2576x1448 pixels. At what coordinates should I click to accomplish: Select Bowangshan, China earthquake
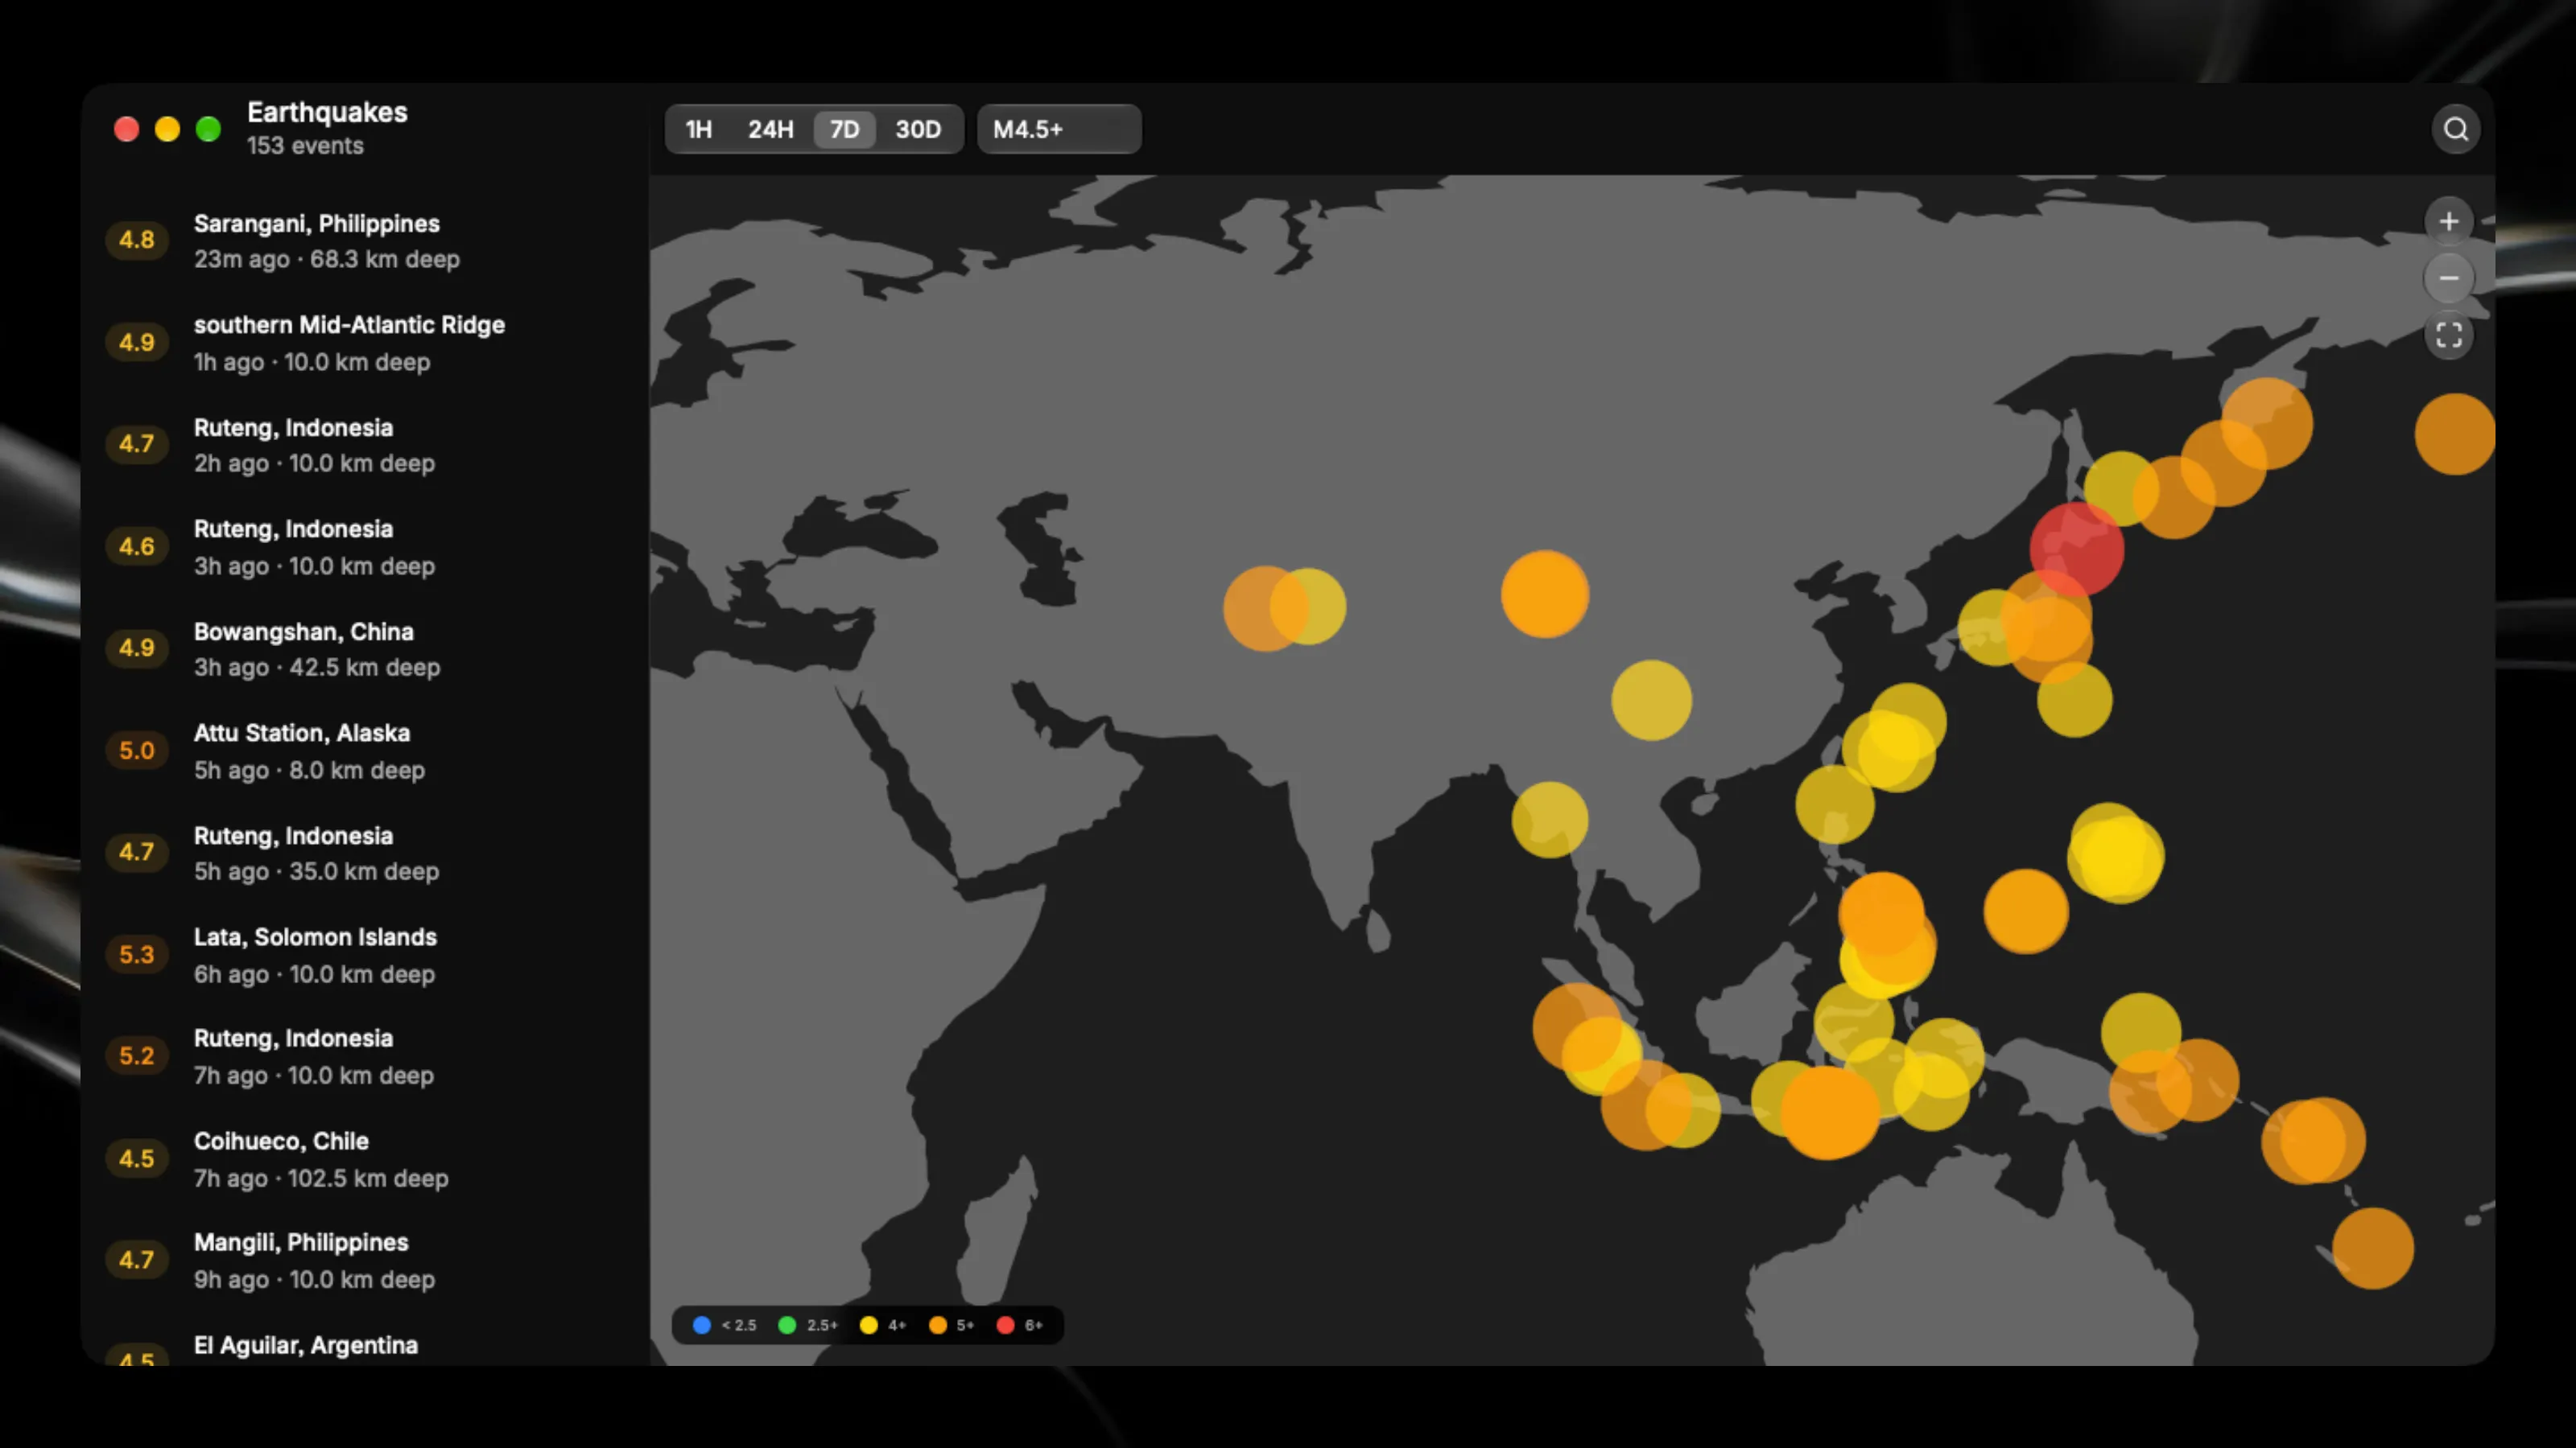pyautogui.click(x=365, y=648)
